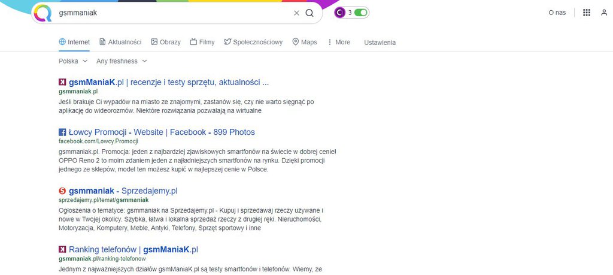The image size is (613, 275).
Task: Click Facebook favicon beside Łowcy Promocji result
Action: point(62,132)
